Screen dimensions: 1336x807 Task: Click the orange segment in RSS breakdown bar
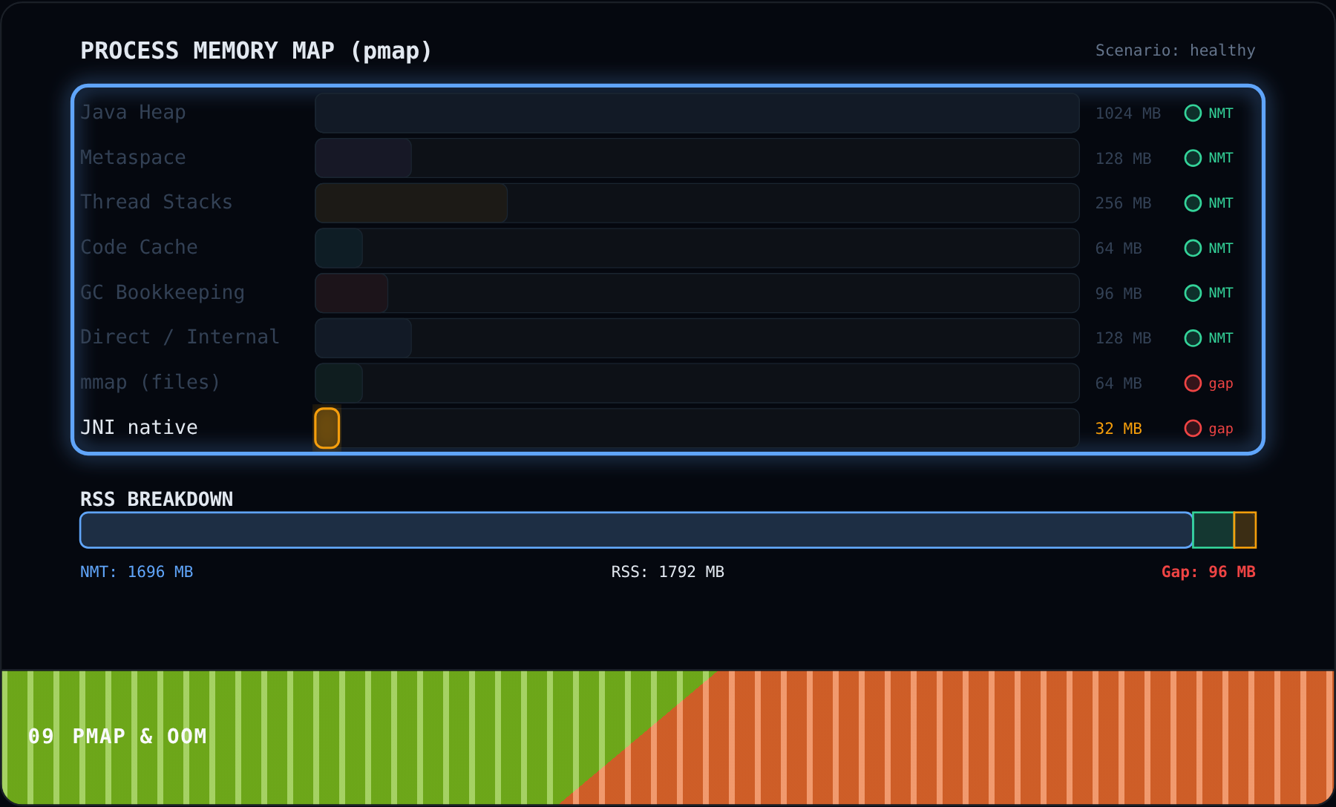(1245, 530)
